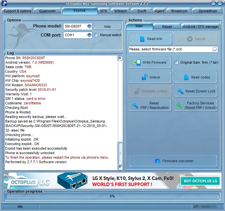Click the 'Codename: zerofltetmo' log line
This screenshot has width=225, height=211.
click(x=23, y=103)
